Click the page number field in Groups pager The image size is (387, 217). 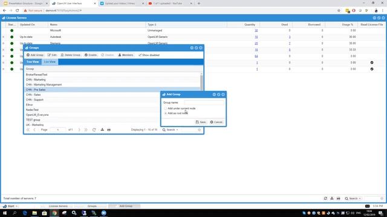click(x=58, y=130)
